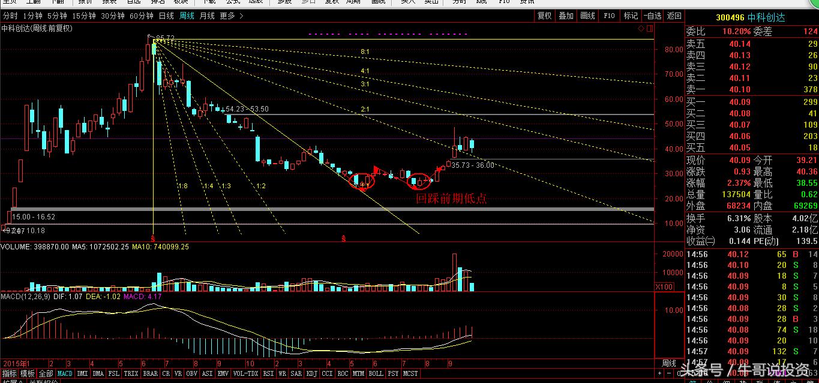Click the 标记 mark button
Image resolution: width=819 pixels, height=383 pixels.
(x=631, y=16)
